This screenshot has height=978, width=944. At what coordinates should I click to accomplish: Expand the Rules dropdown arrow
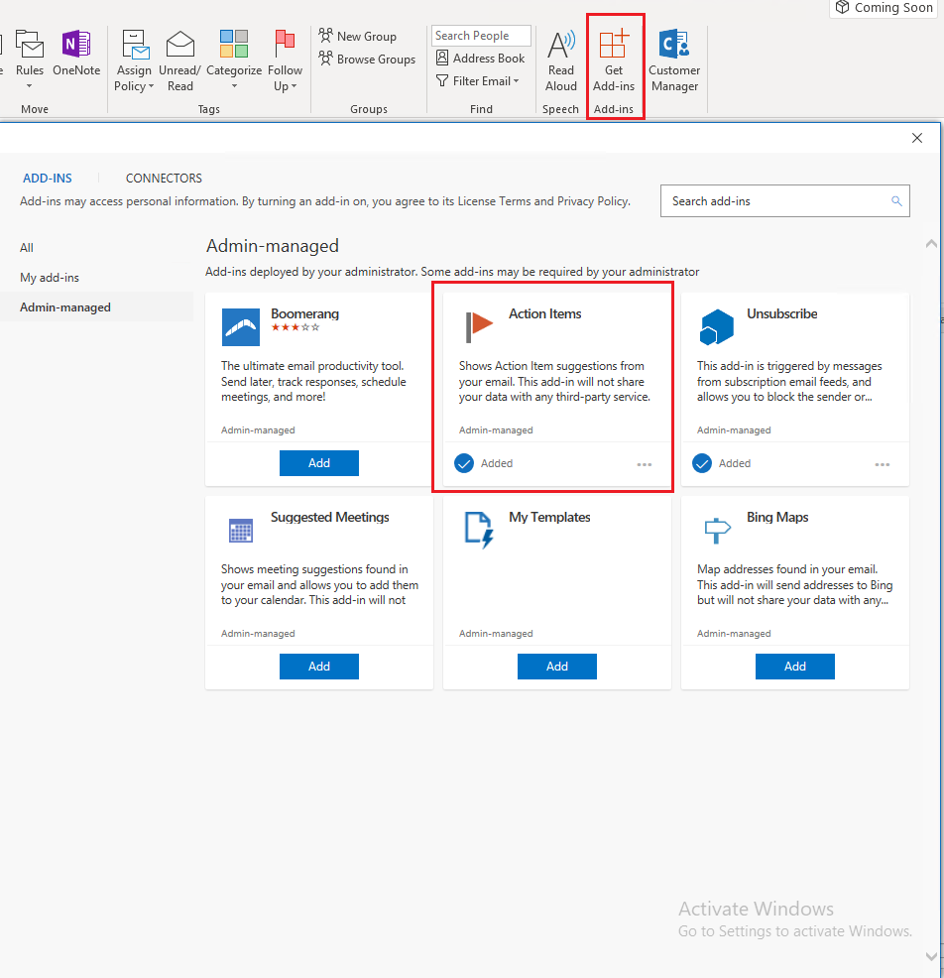[x=30, y=86]
